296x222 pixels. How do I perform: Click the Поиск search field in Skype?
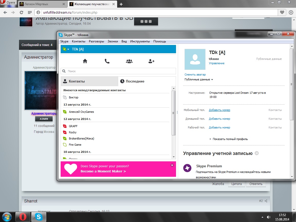(x=118, y=71)
